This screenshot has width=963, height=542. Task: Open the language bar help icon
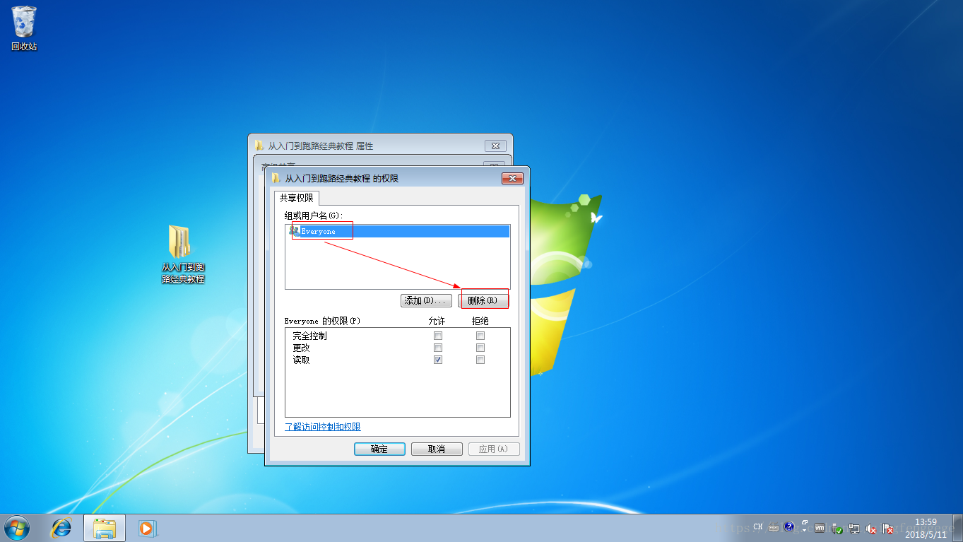tap(789, 527)
